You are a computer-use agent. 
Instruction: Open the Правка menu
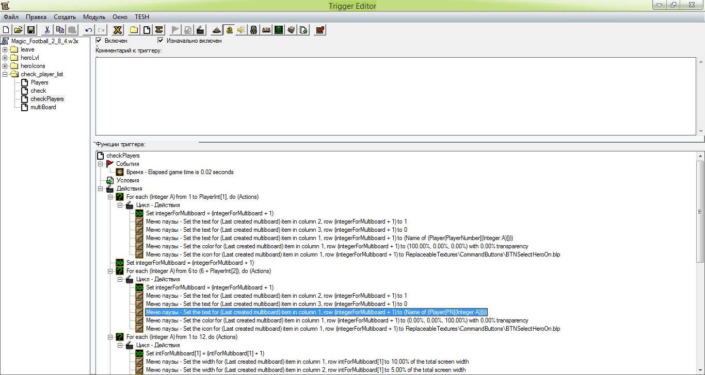pos(36,17)
